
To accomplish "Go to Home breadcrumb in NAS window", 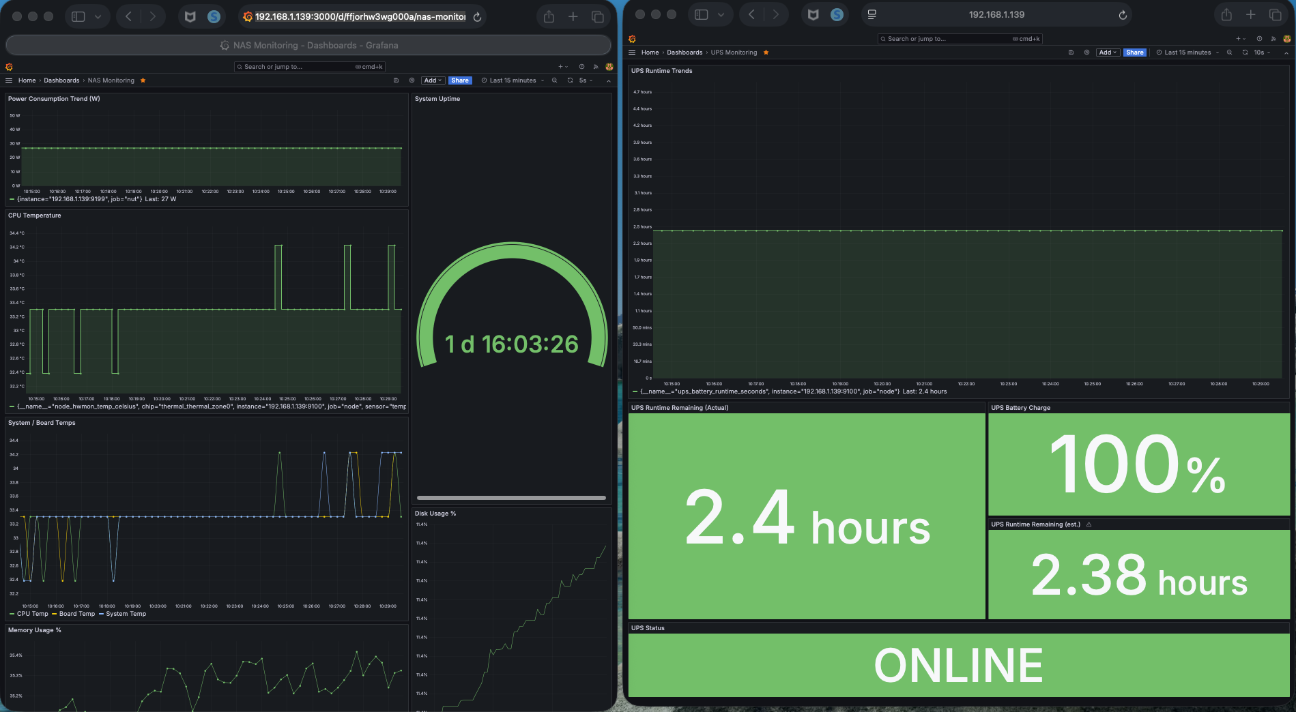I will (x=27, y=80).
